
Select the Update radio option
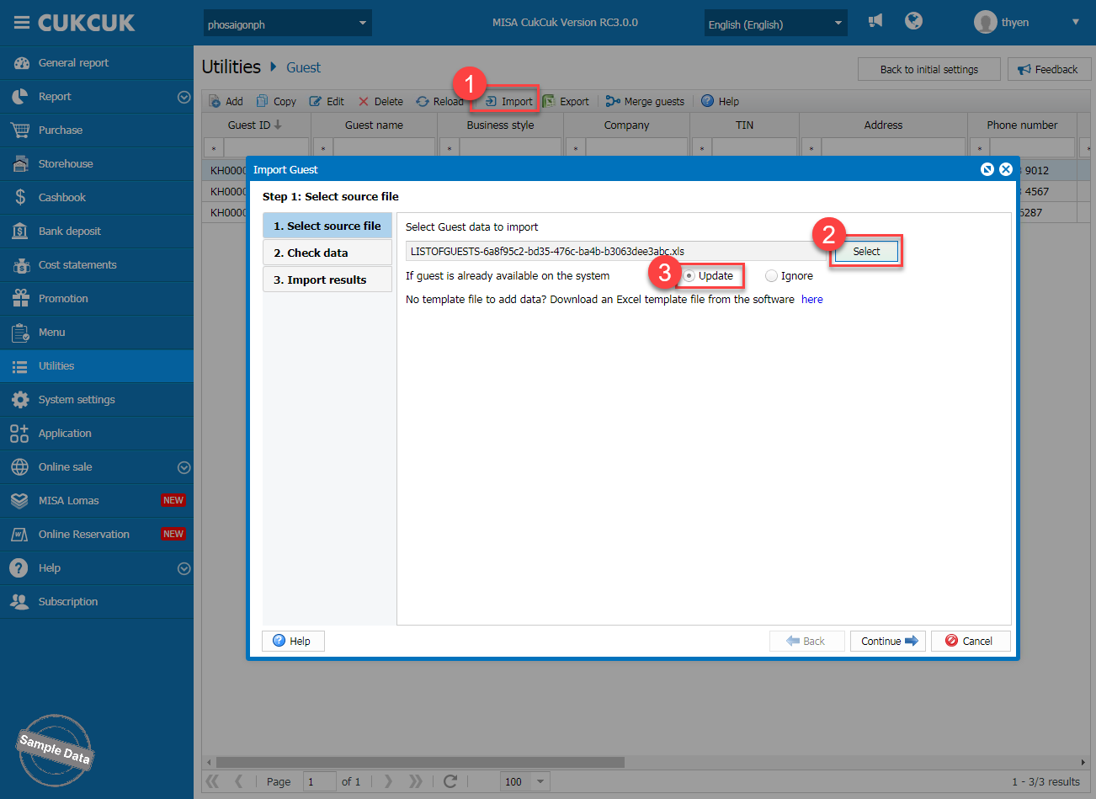[689, 276]
